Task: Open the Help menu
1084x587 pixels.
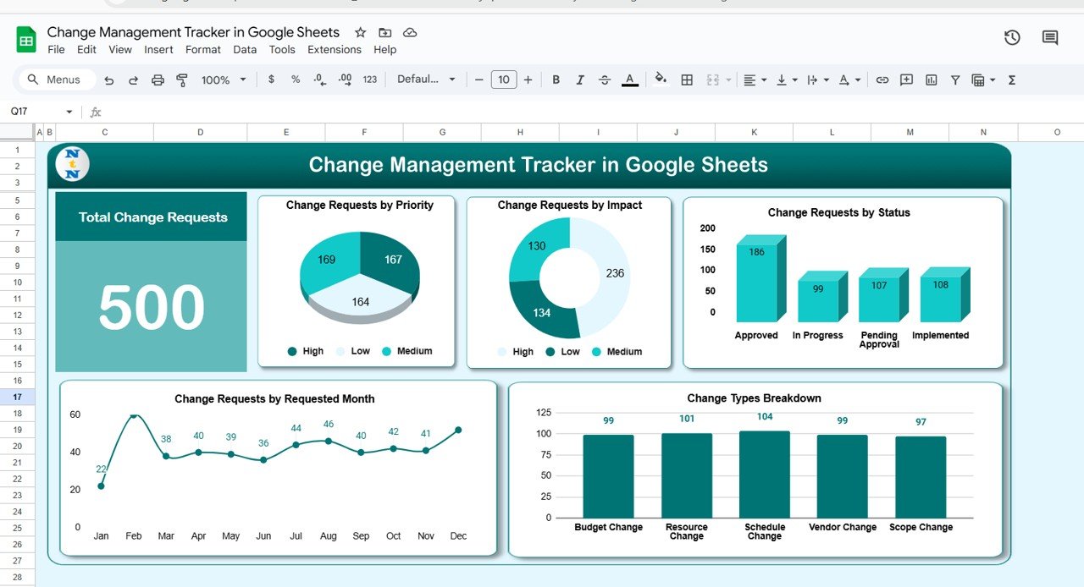Action: 385,50
